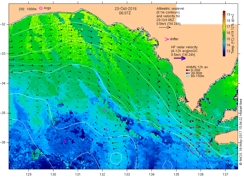Image resolution: width=244 pixels, height=178 pixels.
Task: Click the cyan 200m contour legend line
Action: click(23, 11)
